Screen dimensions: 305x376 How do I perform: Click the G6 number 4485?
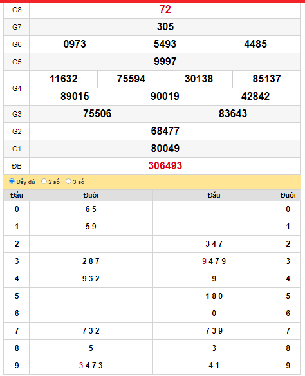pyautogui.click(x=255, y=44)
